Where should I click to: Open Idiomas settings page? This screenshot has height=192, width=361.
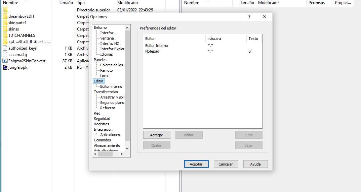click(x=106, y=54)
